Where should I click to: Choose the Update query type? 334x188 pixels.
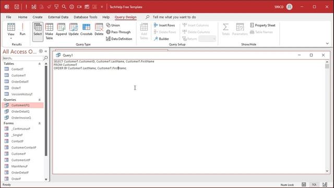pyautogui.click(x=74, y=29)
